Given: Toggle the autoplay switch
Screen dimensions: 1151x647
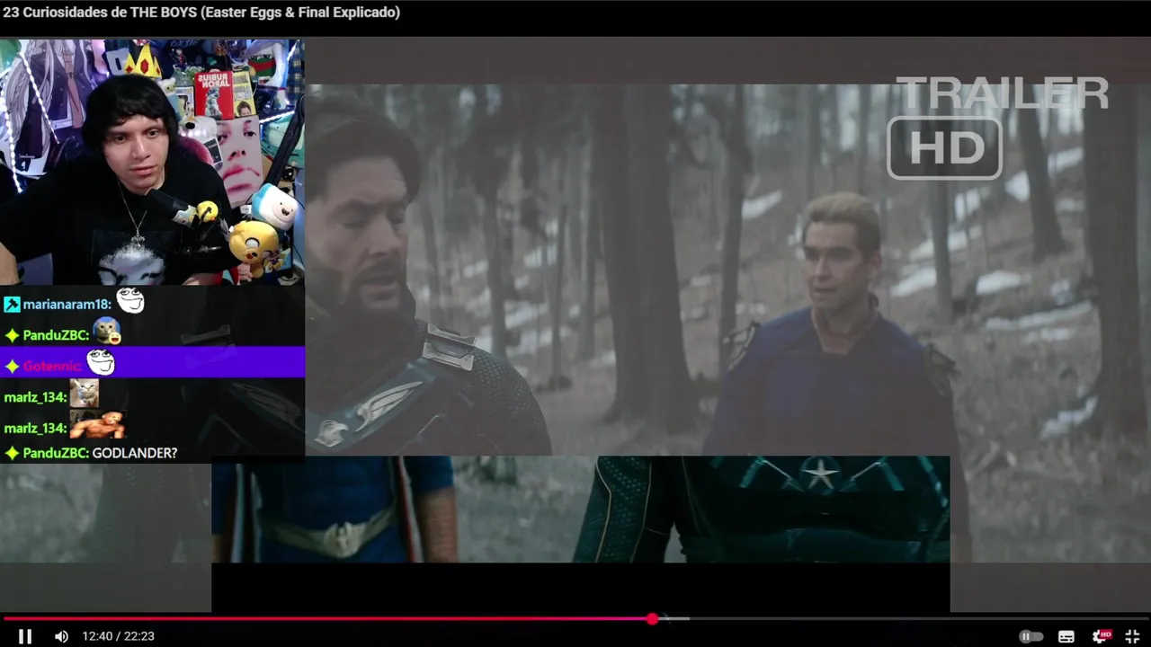Looking at the screenshot, I should pyautogui.click(x=1031, y=636).
